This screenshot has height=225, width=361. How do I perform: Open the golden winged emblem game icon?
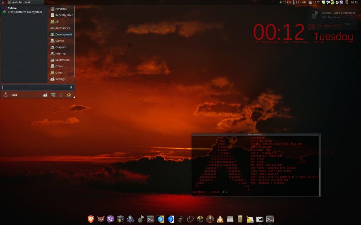click(200, 219)
